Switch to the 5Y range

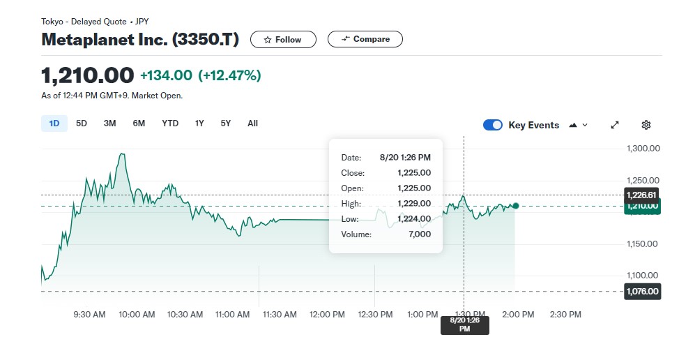click(225, 123)
